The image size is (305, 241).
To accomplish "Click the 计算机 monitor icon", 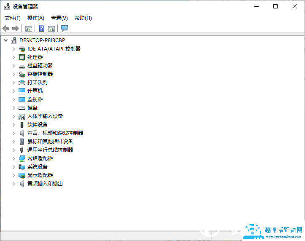I will click(22, 91).
